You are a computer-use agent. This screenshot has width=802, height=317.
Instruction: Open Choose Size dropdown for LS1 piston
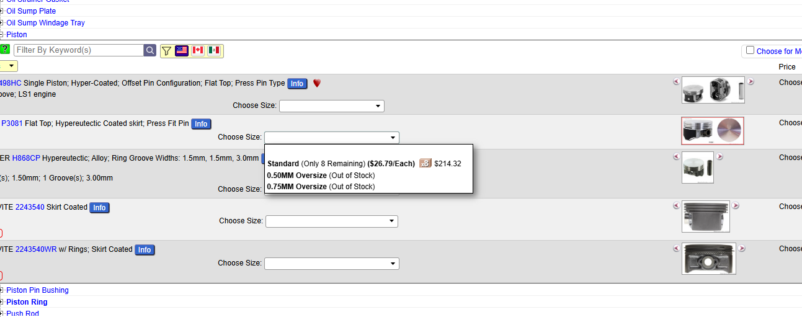click(331, 106)
